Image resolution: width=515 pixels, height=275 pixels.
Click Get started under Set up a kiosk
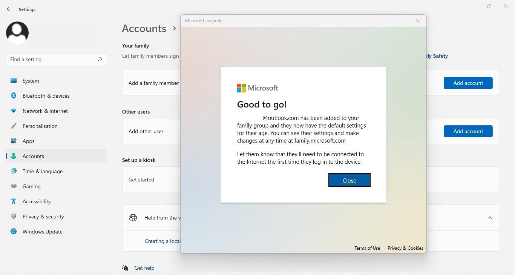pos(141,180)
